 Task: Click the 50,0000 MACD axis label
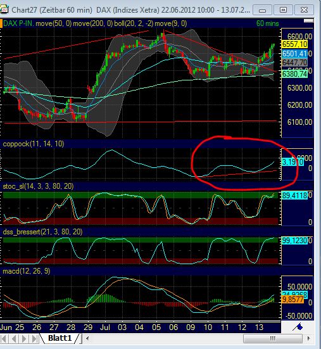click(299, 287)
